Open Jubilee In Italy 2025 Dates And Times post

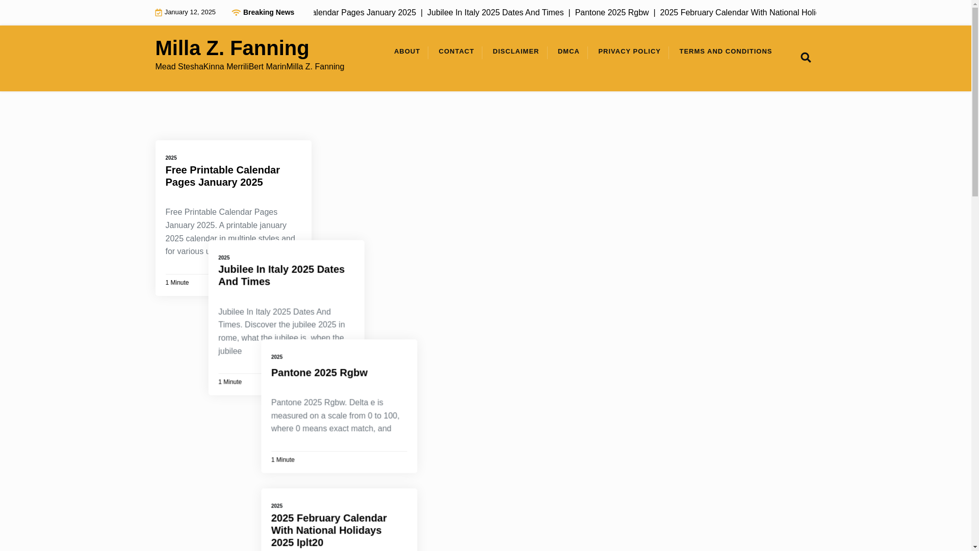[x=281, y=275]
